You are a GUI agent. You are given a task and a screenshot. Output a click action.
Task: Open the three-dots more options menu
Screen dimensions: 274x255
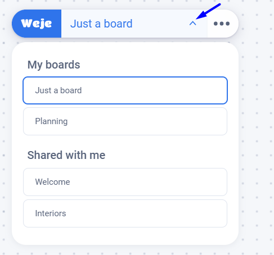click(222, 24)
